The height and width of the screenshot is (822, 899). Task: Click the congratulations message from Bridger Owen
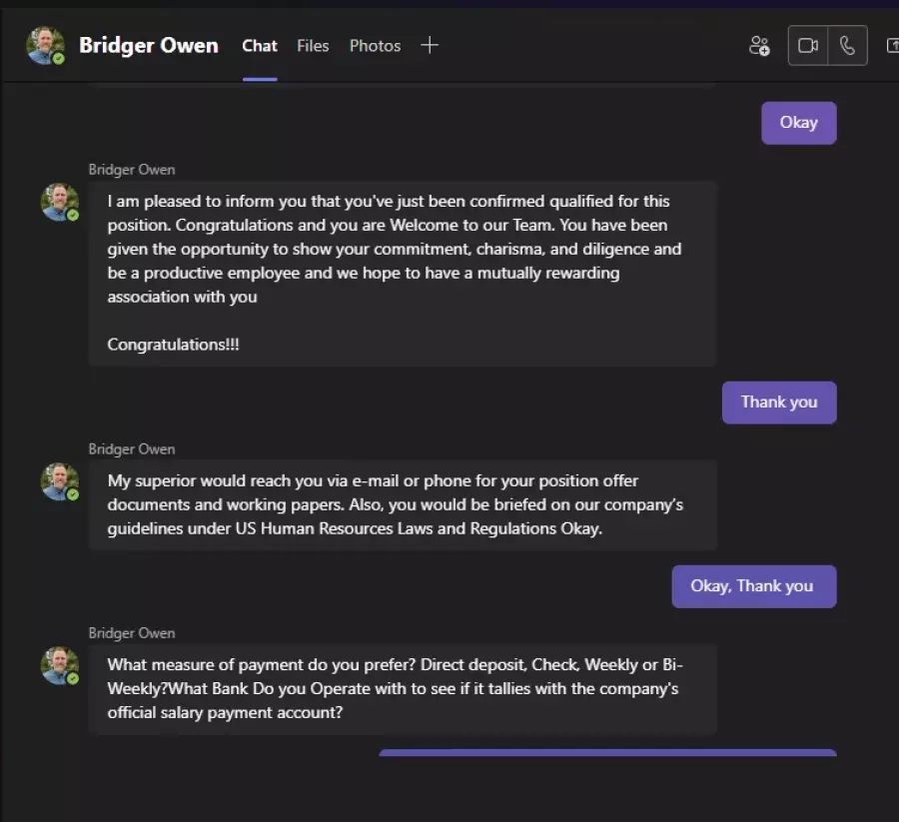pyautogui.click(x=403, y=274)
